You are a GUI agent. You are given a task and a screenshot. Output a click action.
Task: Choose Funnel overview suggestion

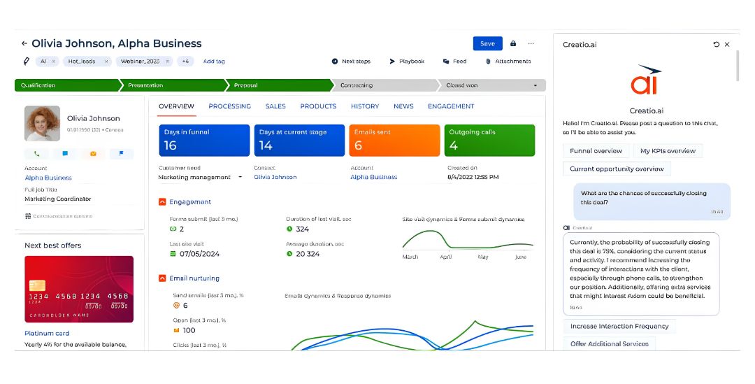click(x=596, y=151)
